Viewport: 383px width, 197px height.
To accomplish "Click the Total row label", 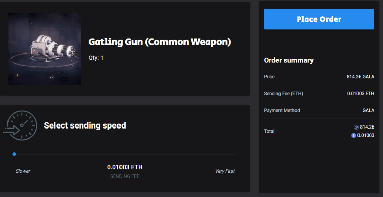I will point(269,131).
